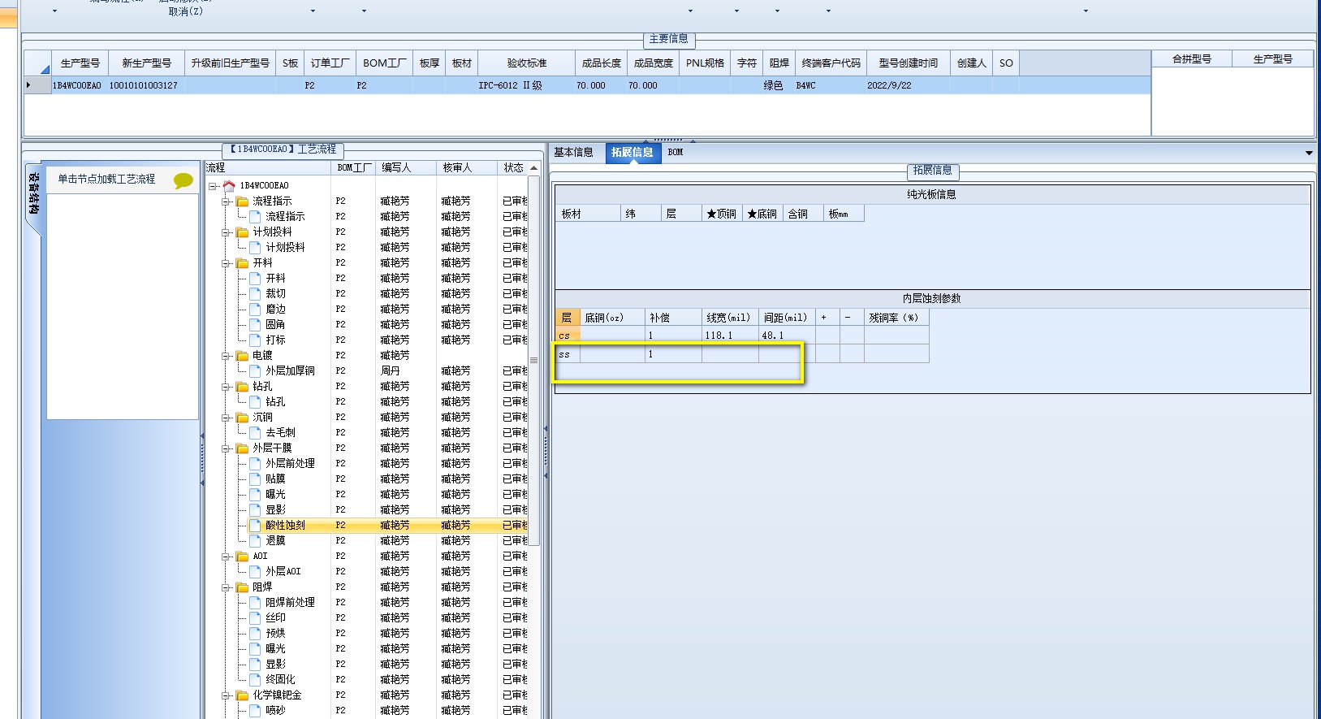The image size is (1321, 719).
Task: Click the document icon beside 磨边
Action: point(255,310)
